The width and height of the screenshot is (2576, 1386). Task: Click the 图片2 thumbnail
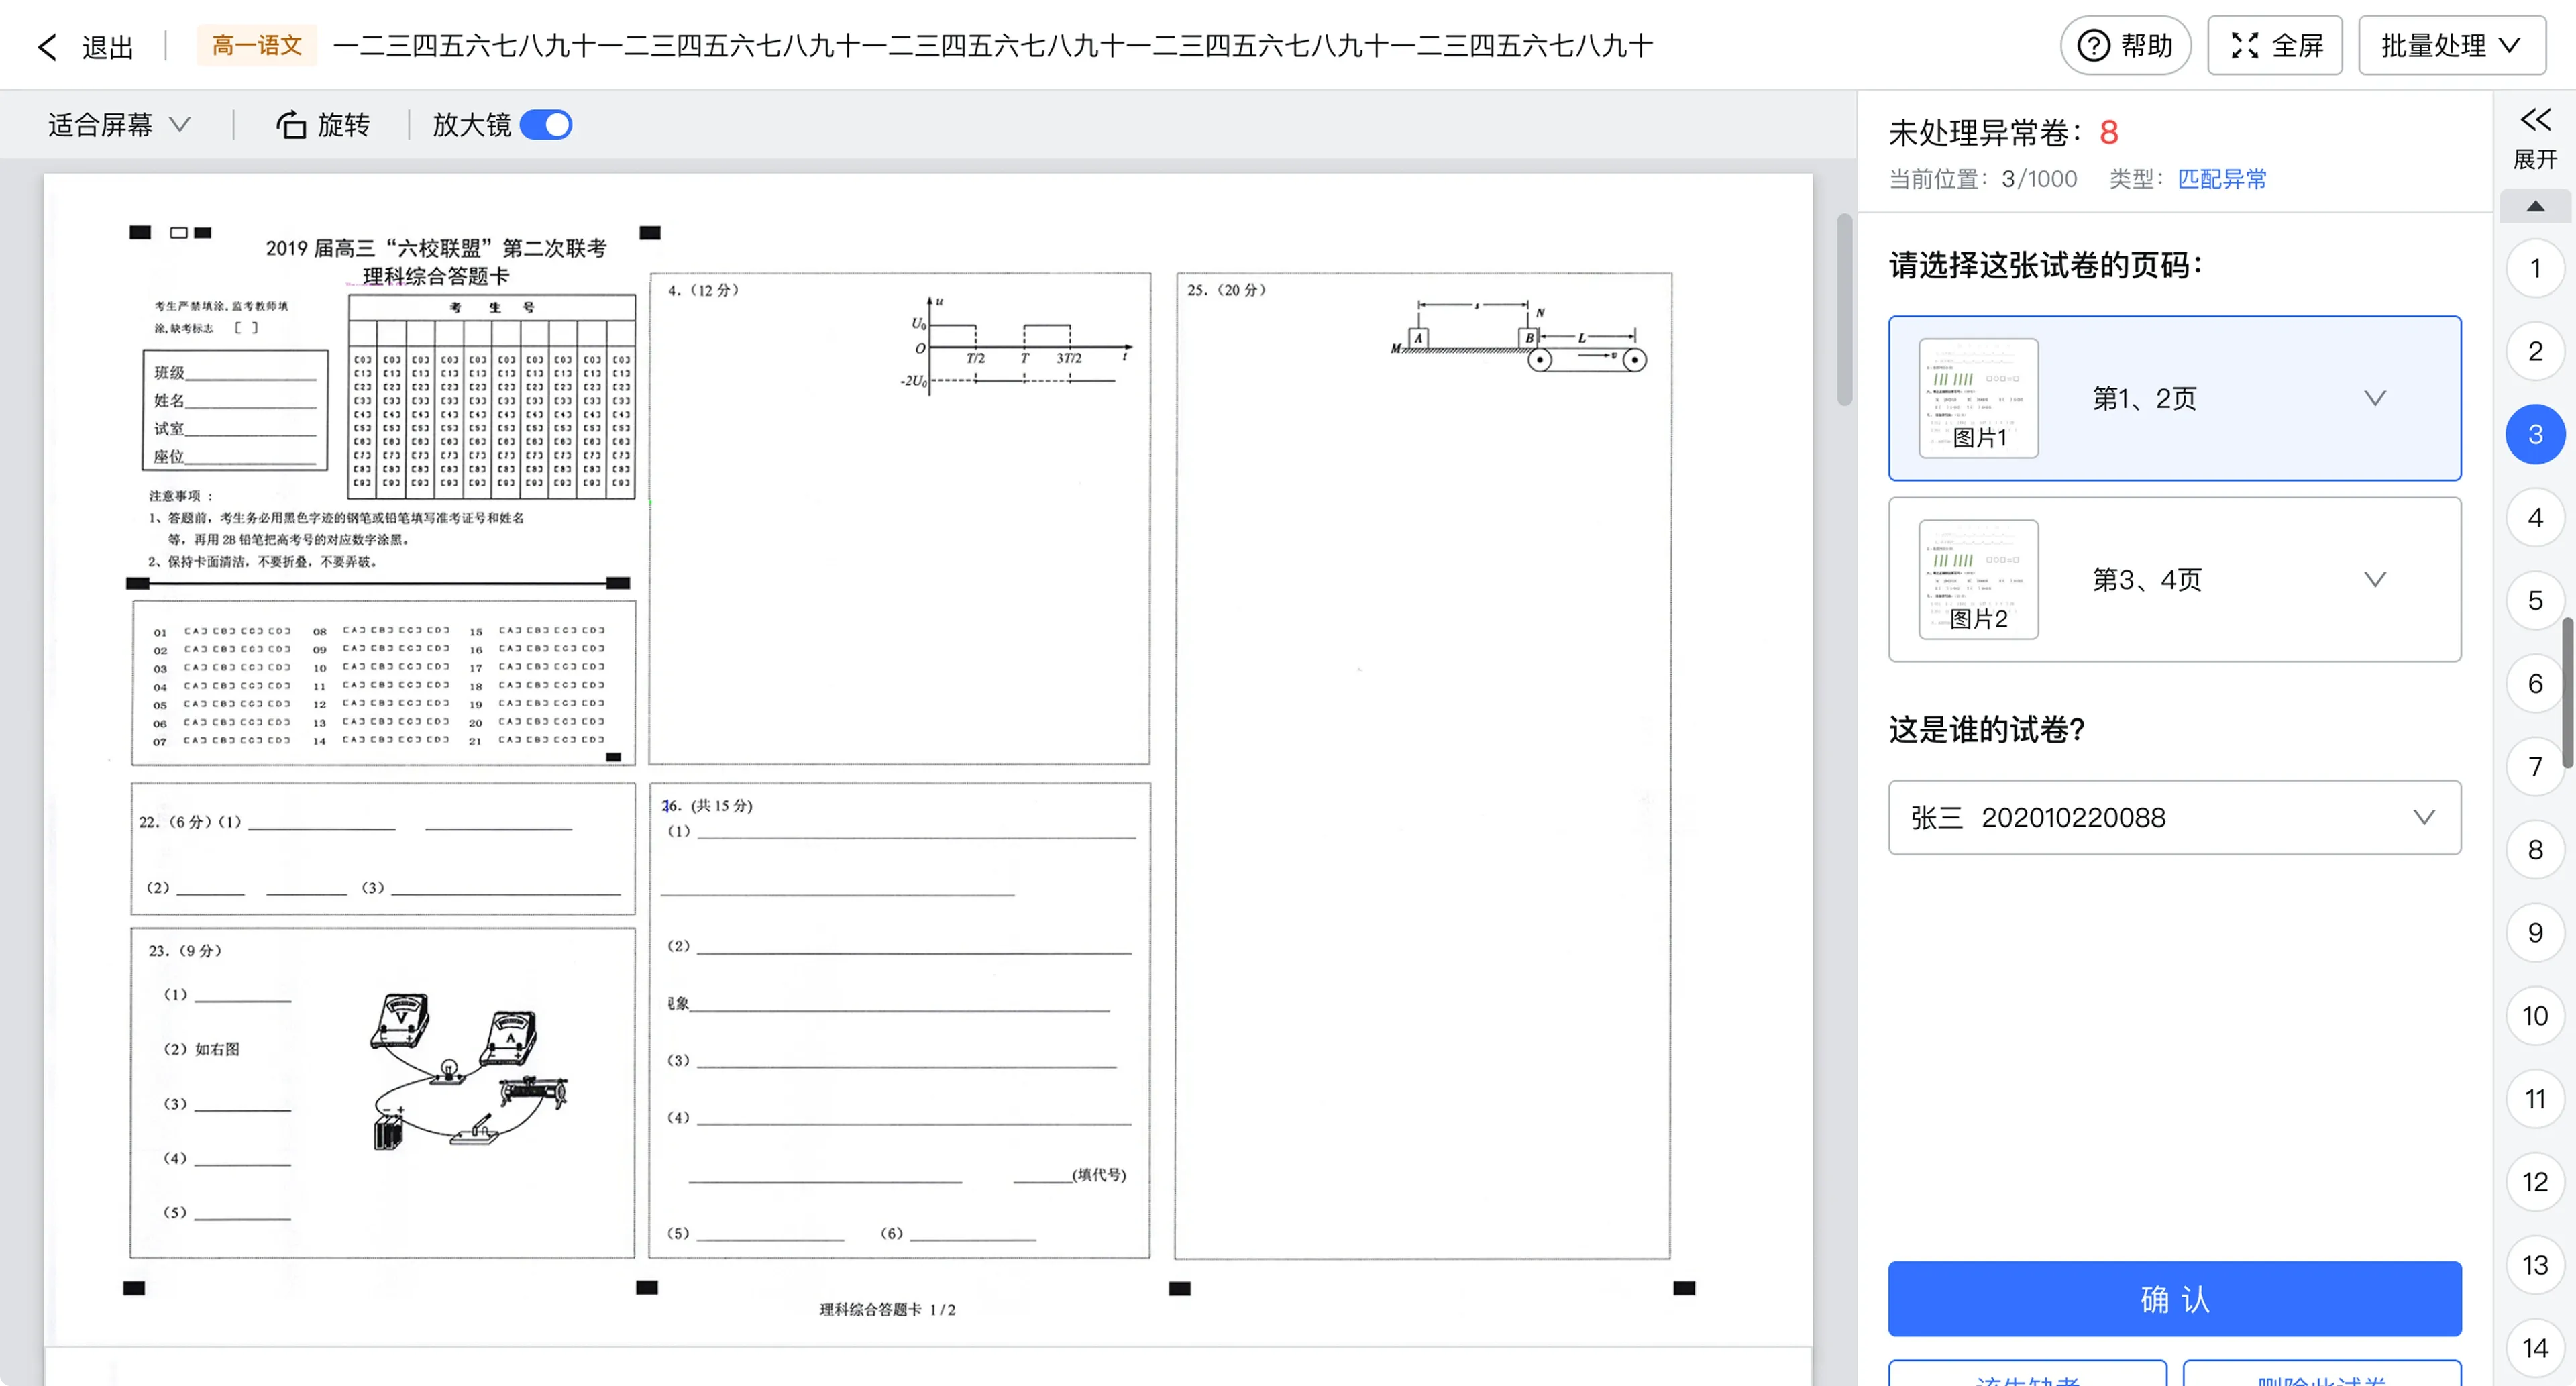1978,579
